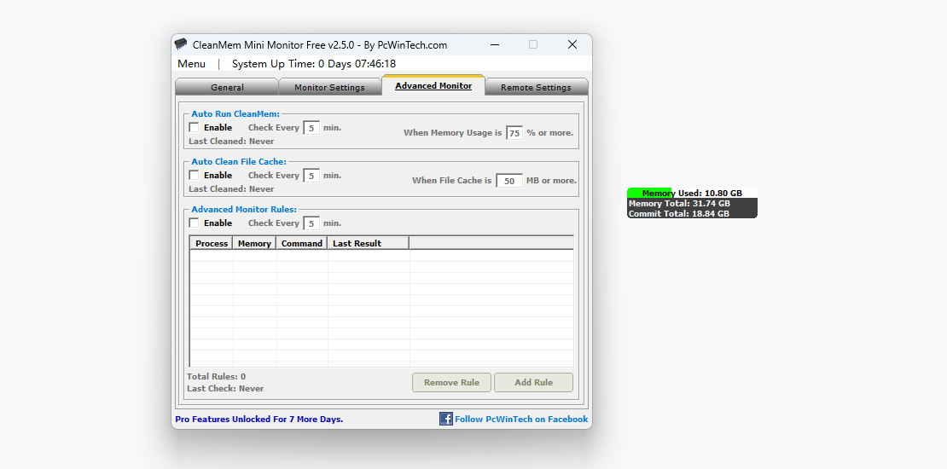Click Auto Run CleanMem check interval field
947x469 pixels.
tap(312, 128)
